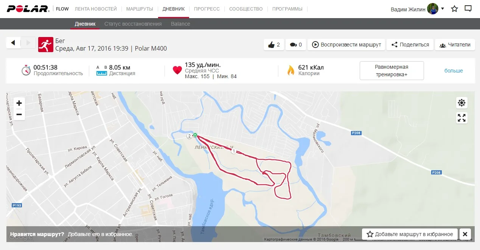Close the favorite route banner
Screen dimensions: 480x250
point(465,234)
